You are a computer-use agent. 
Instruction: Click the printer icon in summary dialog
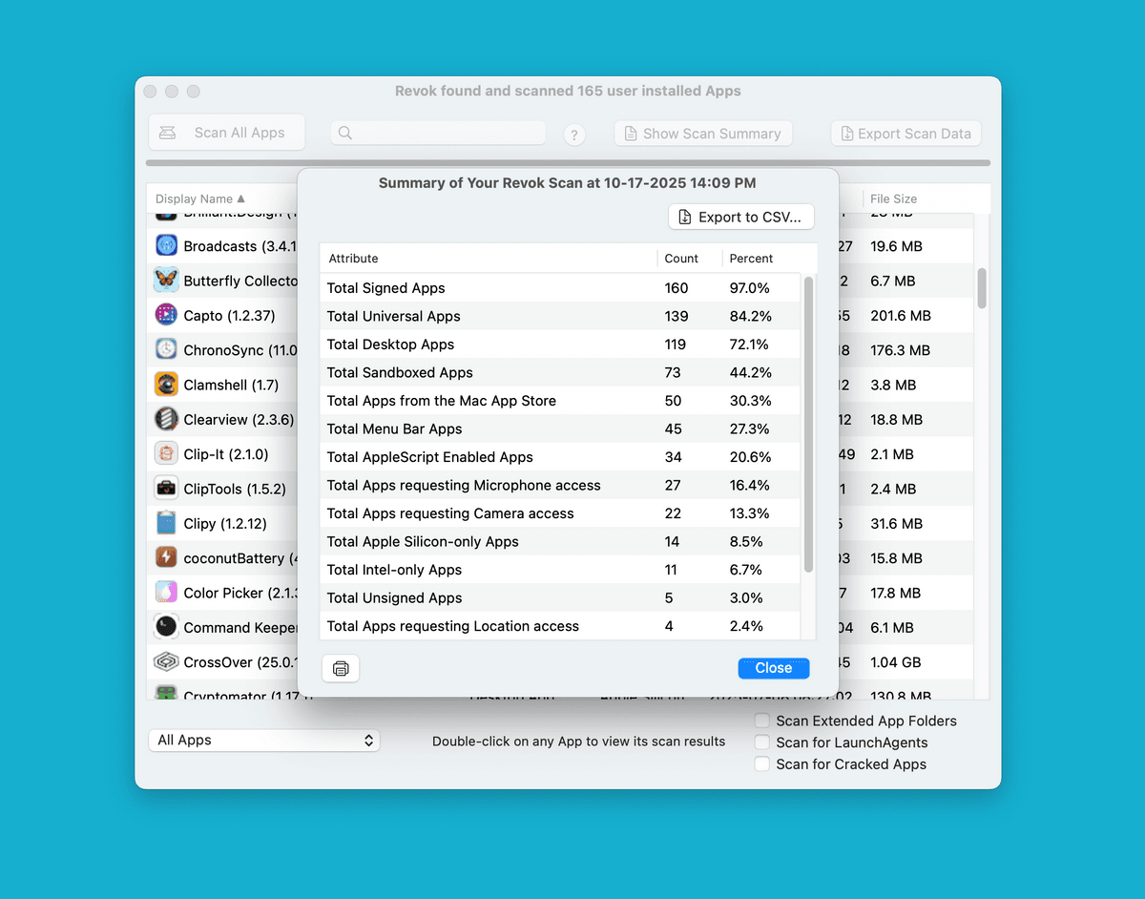pos(341,668)
